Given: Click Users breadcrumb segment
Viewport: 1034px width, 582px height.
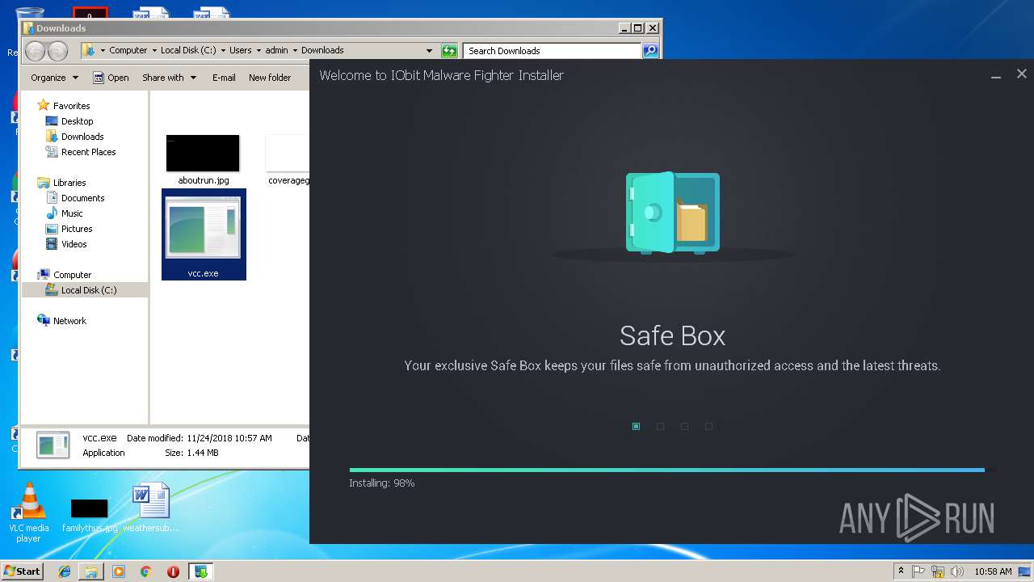Looking at the screenshot, I should point(240,50).
